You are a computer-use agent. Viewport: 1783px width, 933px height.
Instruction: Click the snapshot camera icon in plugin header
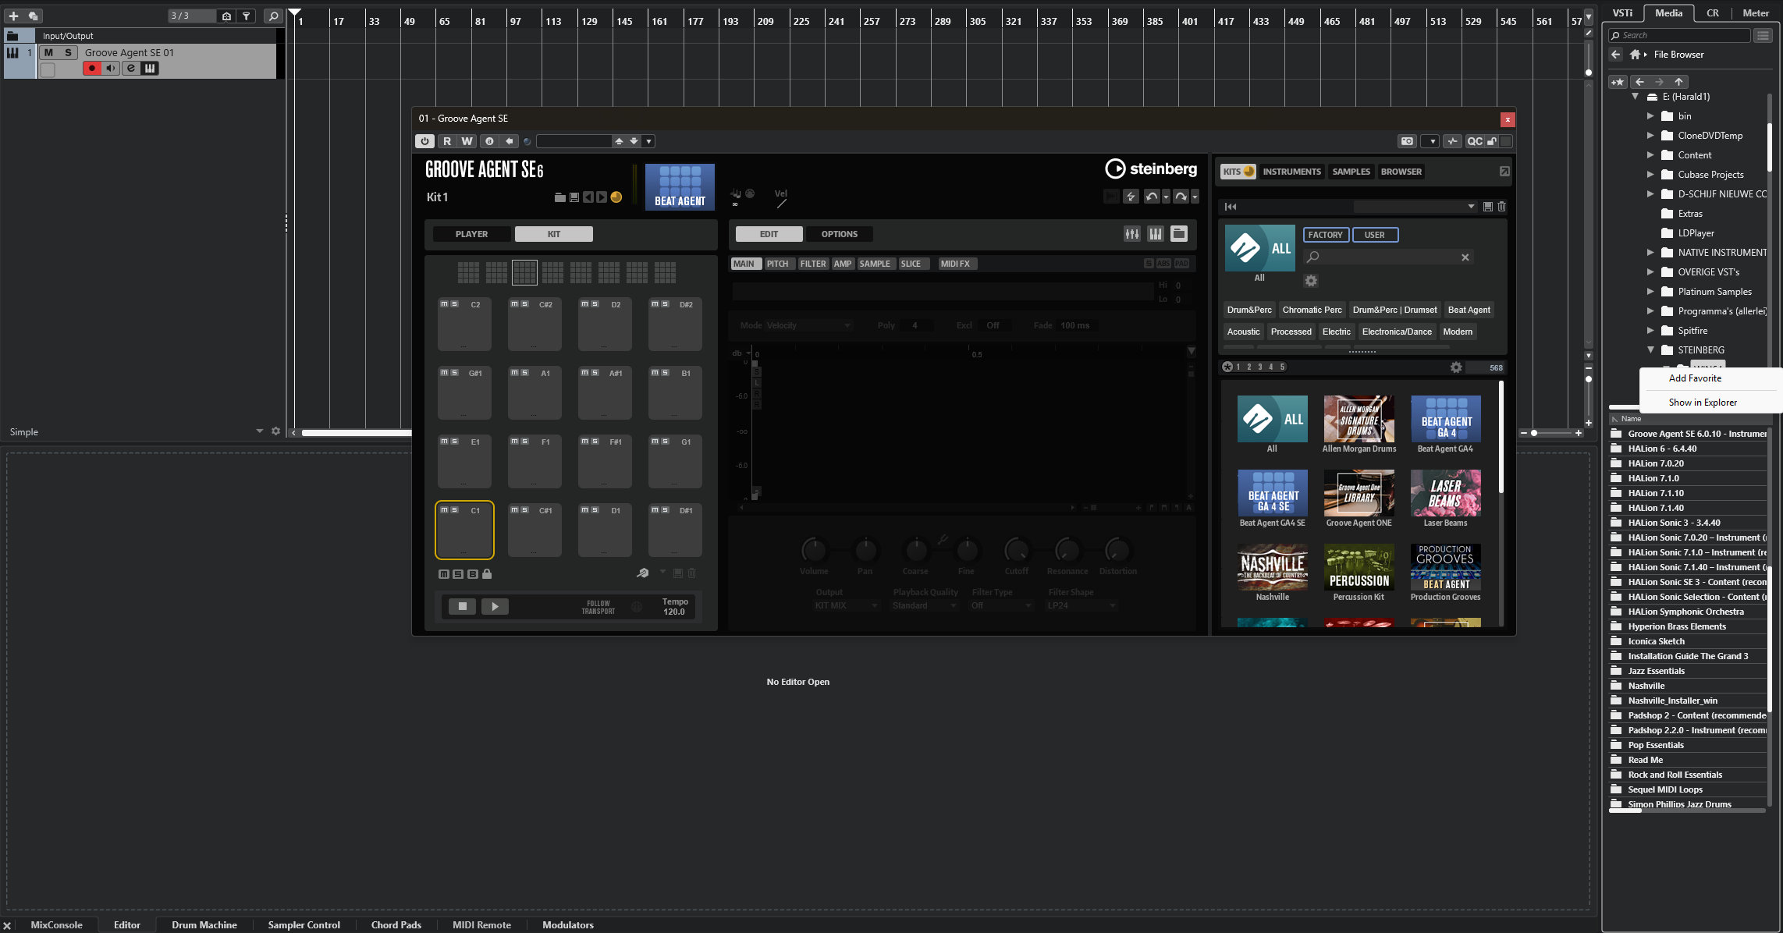pos(1407,141)
